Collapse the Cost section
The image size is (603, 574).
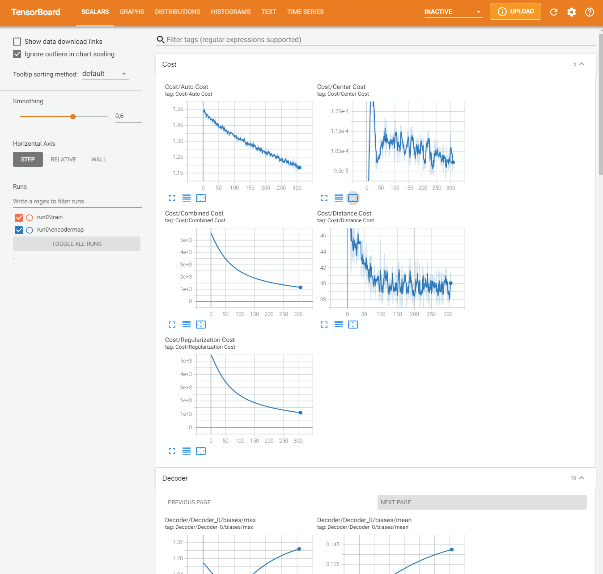(x=582, y=64)
